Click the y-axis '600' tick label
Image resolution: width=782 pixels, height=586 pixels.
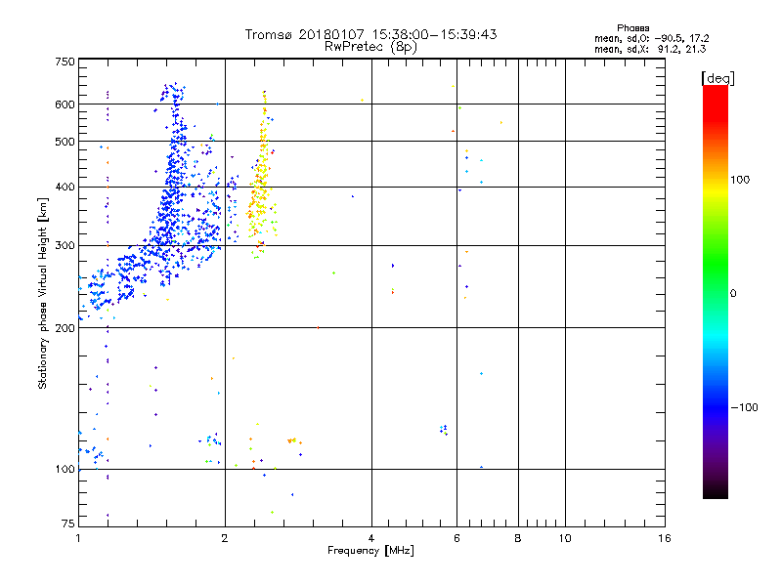[65, 105]
